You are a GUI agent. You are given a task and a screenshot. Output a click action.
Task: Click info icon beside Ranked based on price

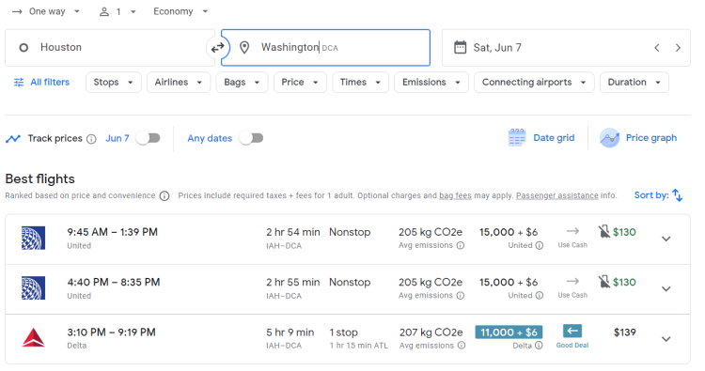tap(164, 195)
